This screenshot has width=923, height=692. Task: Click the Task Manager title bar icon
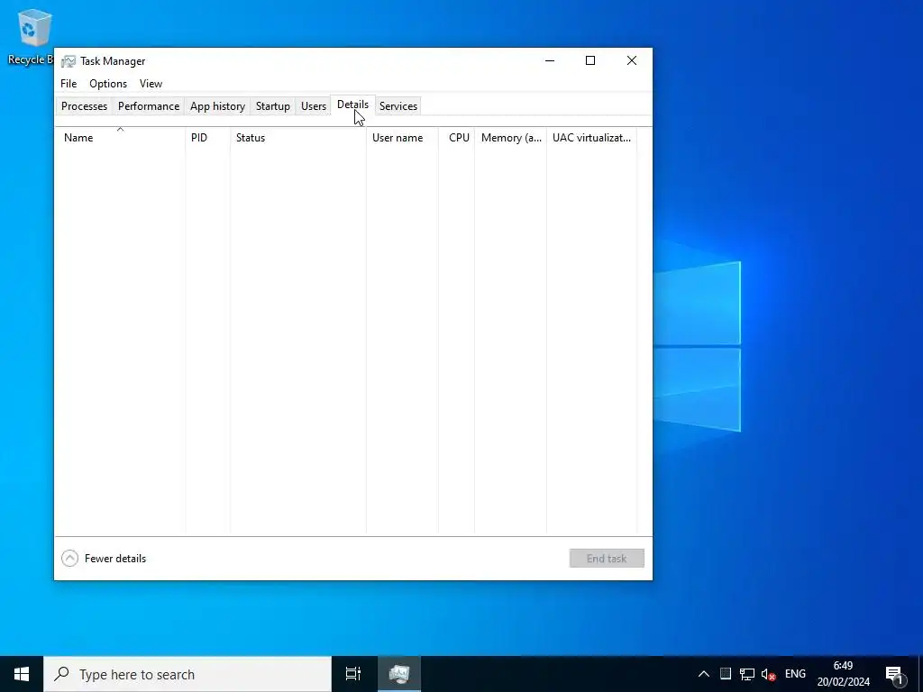point(69,61)
